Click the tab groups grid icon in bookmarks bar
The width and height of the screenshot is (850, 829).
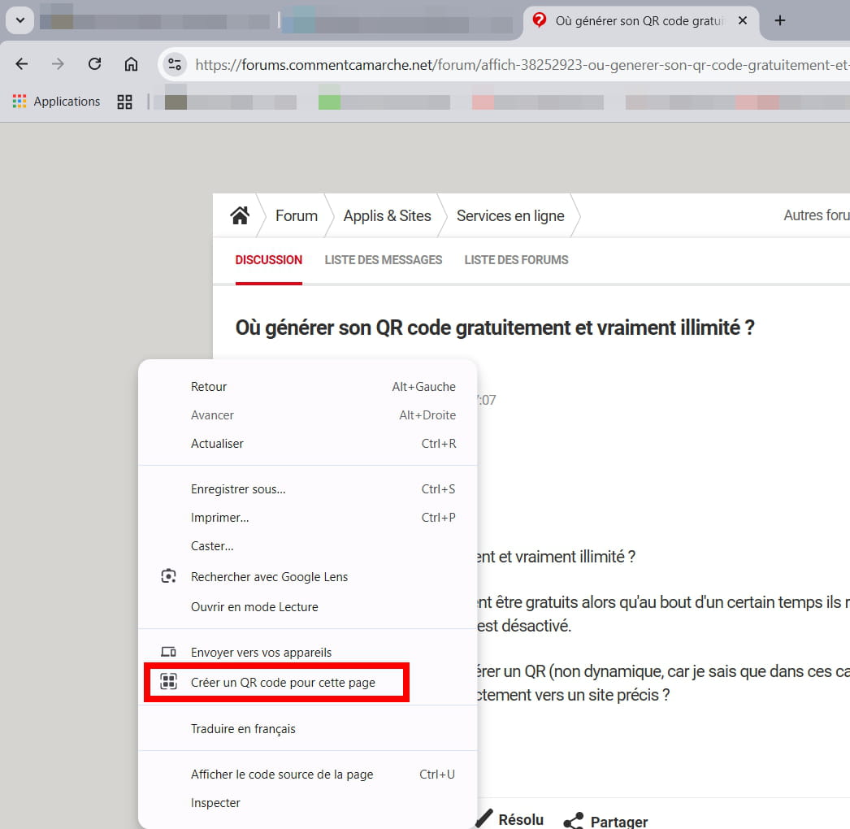124,102
